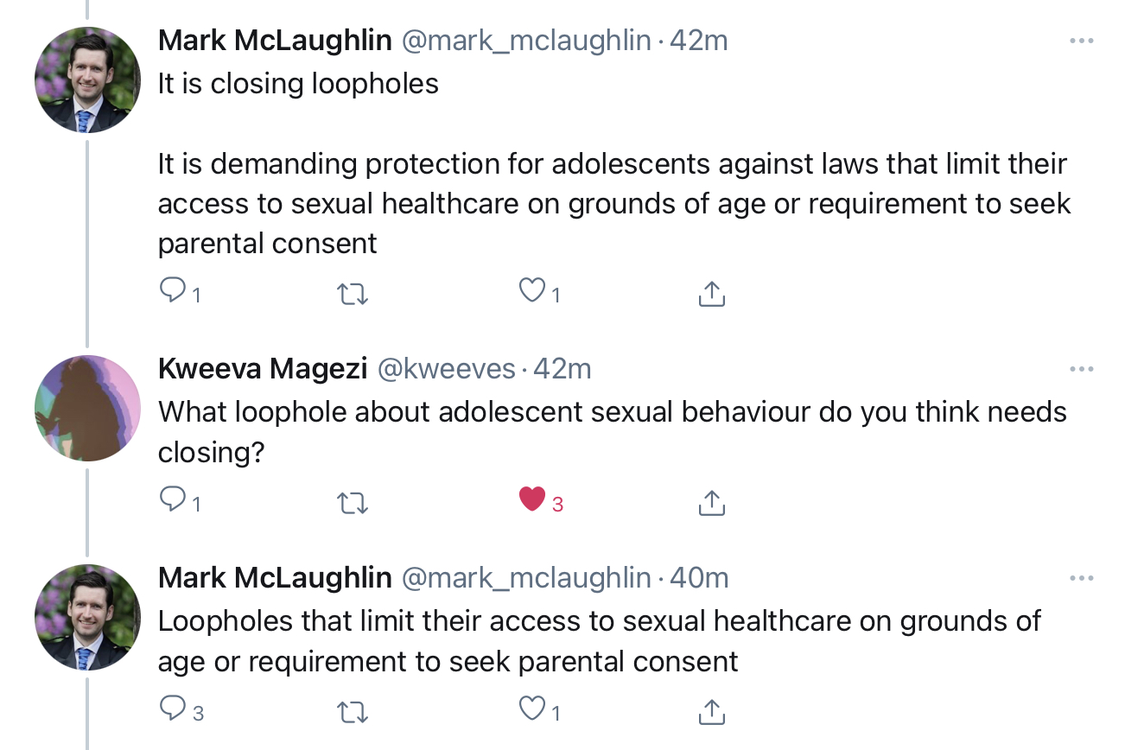The height and width of the screenshot is (750, 1125).
Task: Reply to Mark's 40m-old tweet
Action: (x=174, y=709)
